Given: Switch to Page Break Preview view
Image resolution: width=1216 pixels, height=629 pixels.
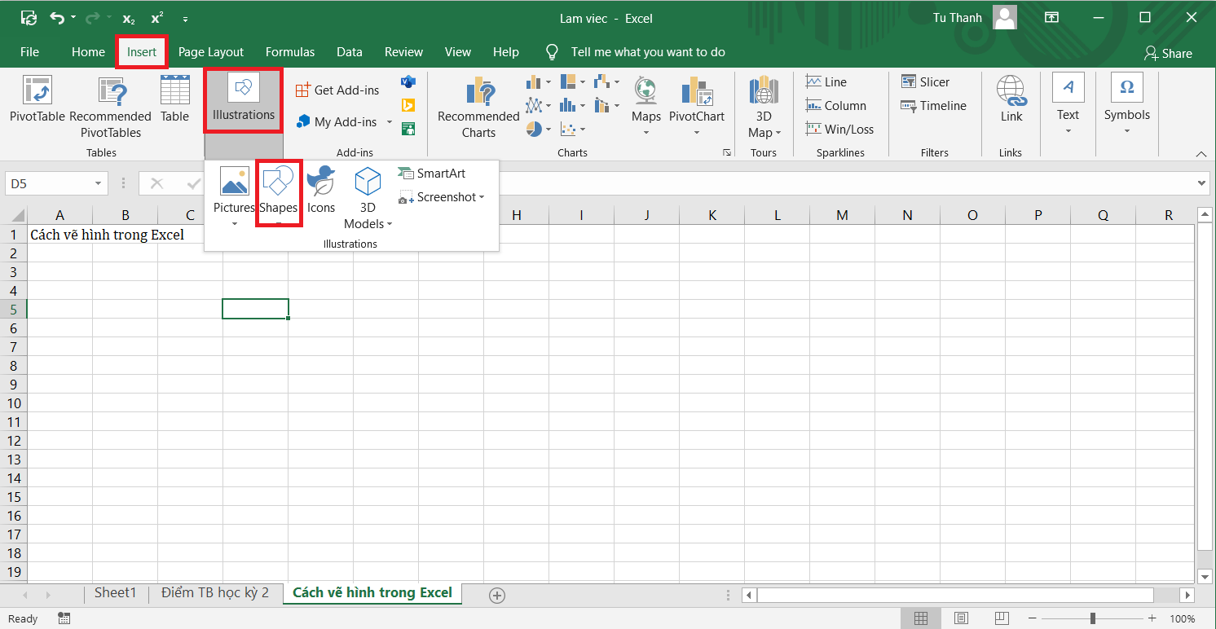Looking at the screenshot, I should pos(1002,618).
